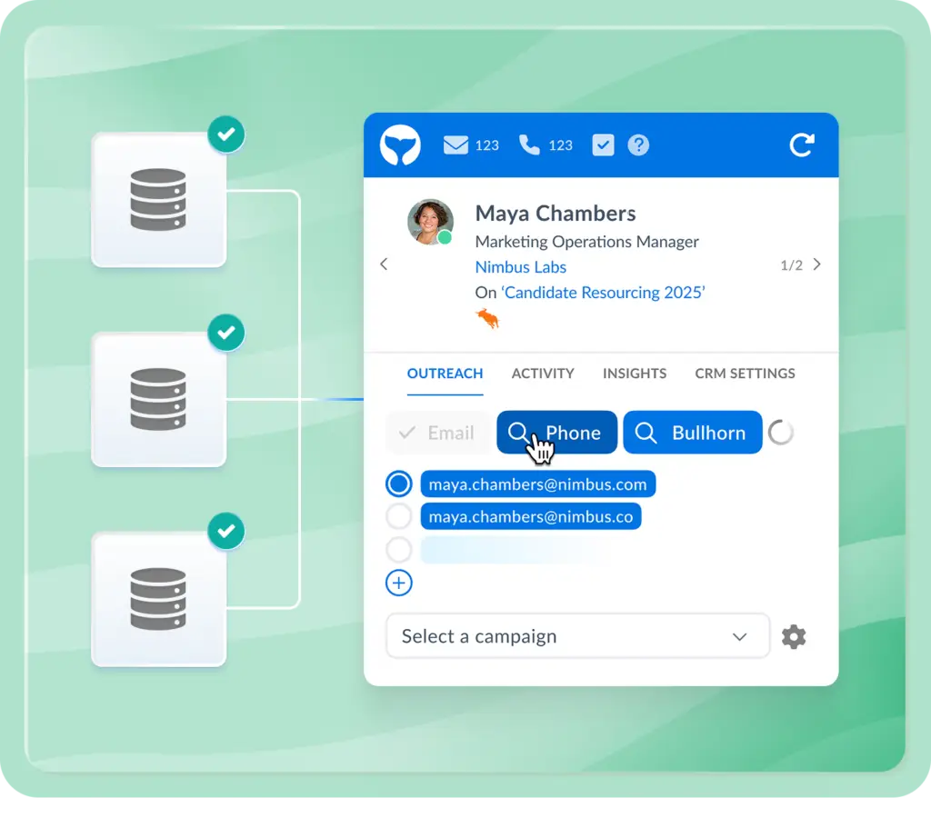The image size is (931, 818).
Task: Expand the Select a campaign dropdown
Action: pos(577,636)
